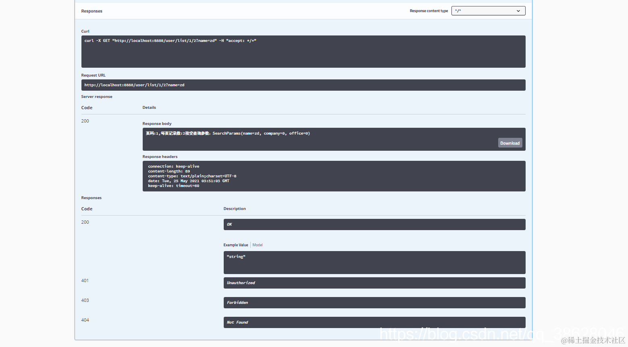Open the Response content type dropdown

pyautogui.click(x=488, y=11)
